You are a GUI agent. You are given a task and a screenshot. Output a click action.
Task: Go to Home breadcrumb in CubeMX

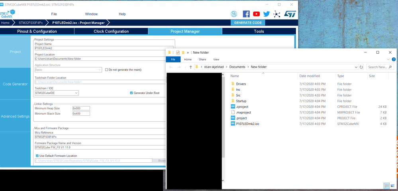pos(5,23)
